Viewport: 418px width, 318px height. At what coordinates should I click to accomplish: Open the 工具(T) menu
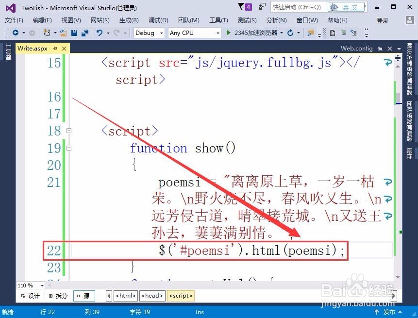(x=218, y=20)
